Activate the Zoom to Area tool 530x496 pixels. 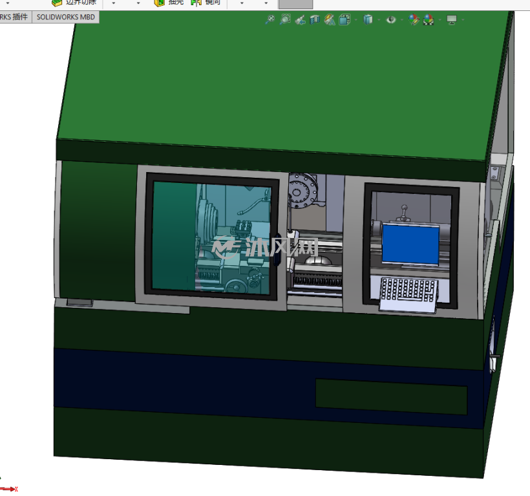click(285, 19)
